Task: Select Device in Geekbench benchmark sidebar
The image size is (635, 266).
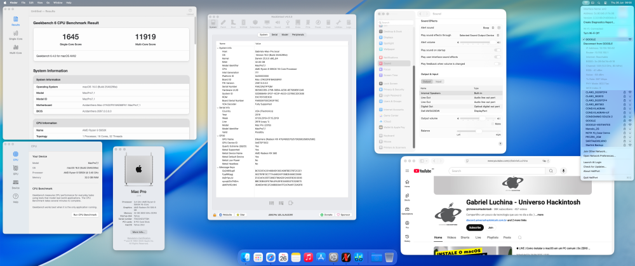Action: [15, 184]
